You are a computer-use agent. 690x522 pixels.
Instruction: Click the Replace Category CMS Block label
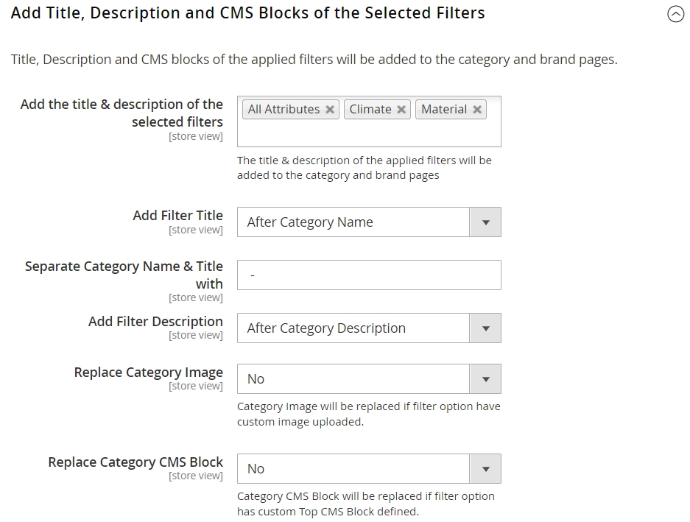pos(135,462)
